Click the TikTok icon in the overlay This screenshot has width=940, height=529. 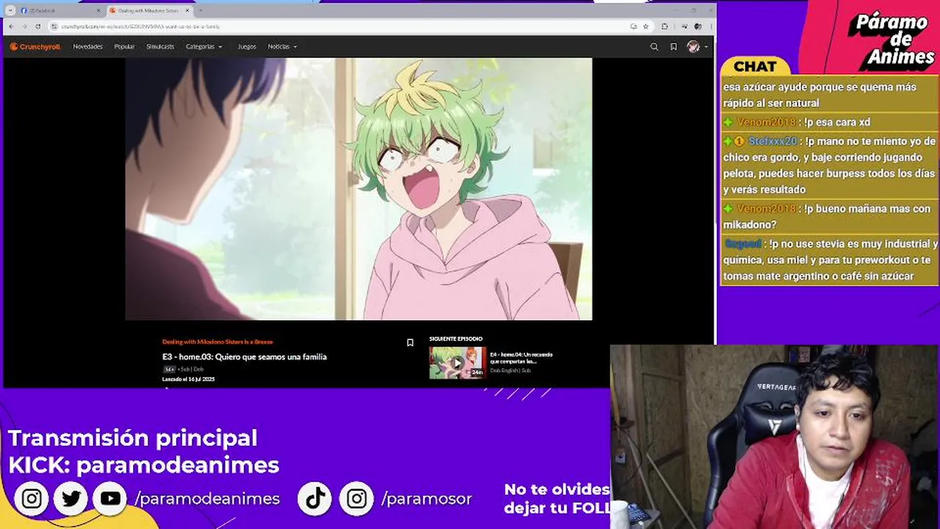point(315,499)
